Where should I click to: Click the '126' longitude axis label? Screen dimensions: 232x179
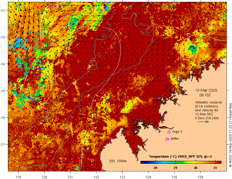200,177
